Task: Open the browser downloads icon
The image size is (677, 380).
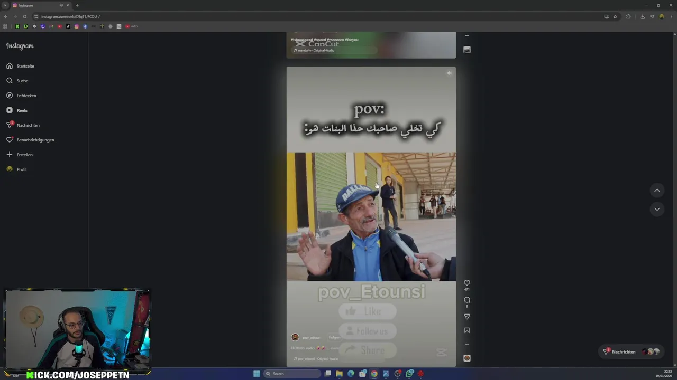Action: pyautogui.click(x=643, y=16)
